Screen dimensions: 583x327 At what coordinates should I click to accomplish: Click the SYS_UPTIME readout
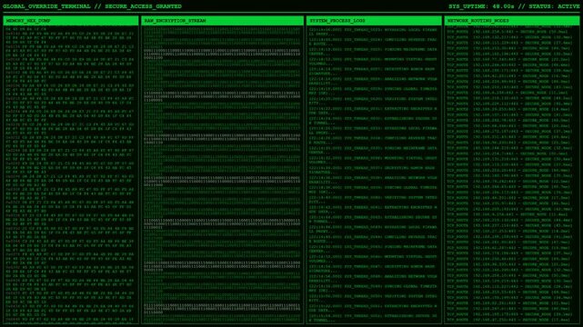pyautogui.click(x=480, y=6)
